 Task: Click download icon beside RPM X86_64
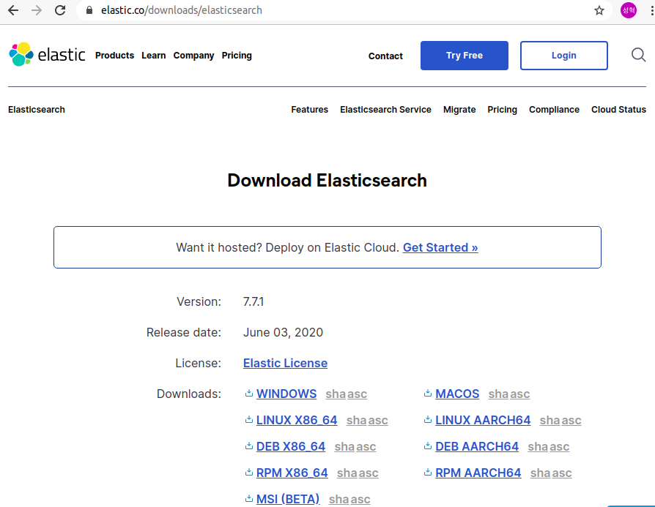249,472
